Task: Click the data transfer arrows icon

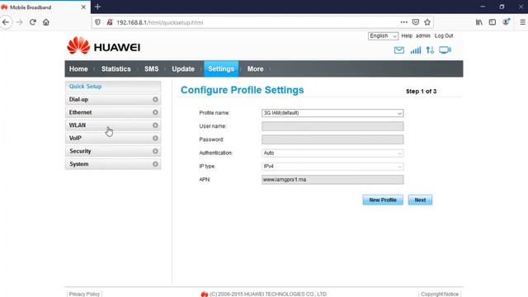Action: click(x=430, y=50)
